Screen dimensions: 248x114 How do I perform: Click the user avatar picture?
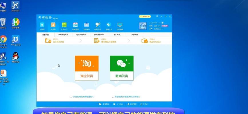(143, 26)
